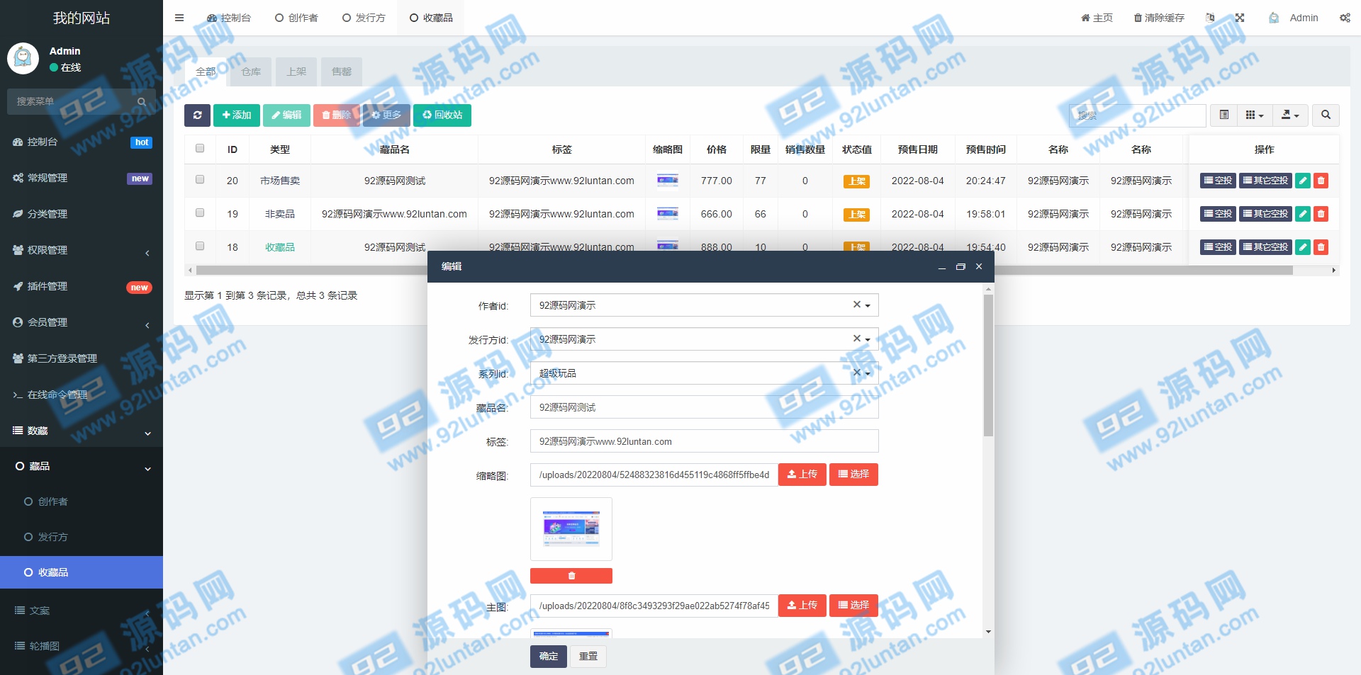Open the export dropdown in toolbar
1361x675 pixels.
pos(1290,115)
